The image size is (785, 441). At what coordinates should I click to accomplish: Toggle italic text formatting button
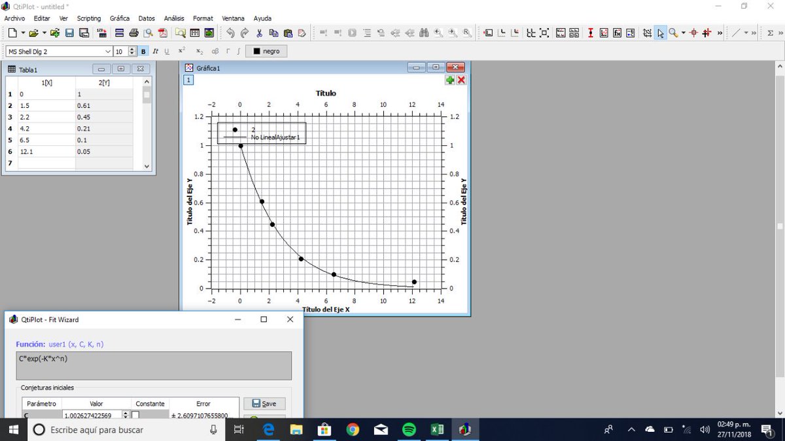click(156, 51)
